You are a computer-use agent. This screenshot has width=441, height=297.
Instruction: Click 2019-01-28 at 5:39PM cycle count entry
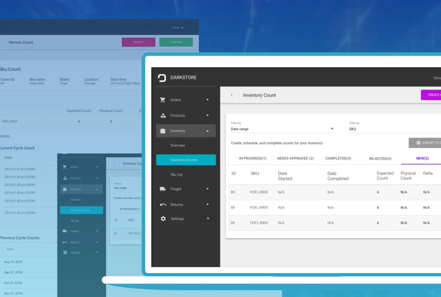[x=20, y=177]
